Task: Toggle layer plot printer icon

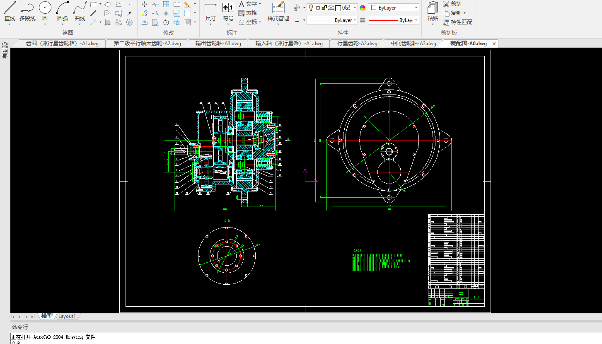Action: [x=331, y=7]
